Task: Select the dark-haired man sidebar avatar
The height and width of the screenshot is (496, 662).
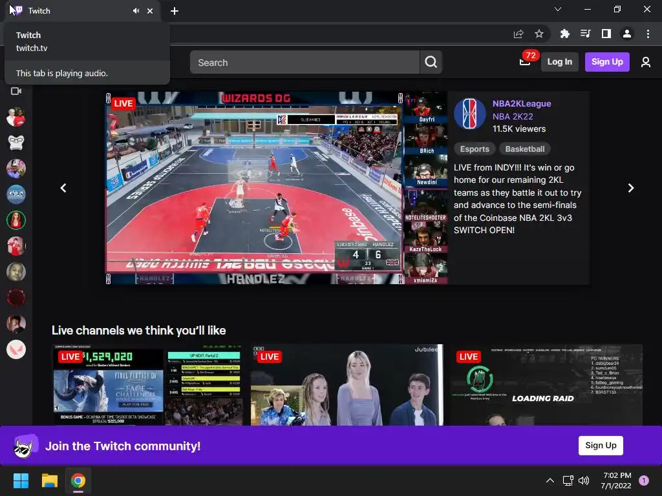Action: [16, 324]
